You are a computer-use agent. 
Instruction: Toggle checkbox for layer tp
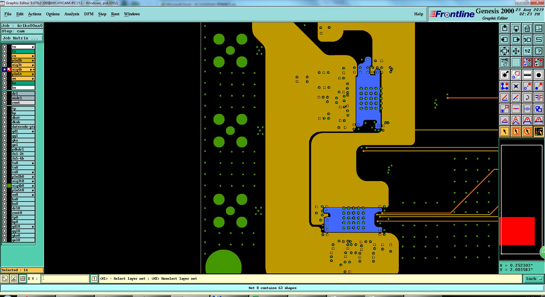click(5, 109)
